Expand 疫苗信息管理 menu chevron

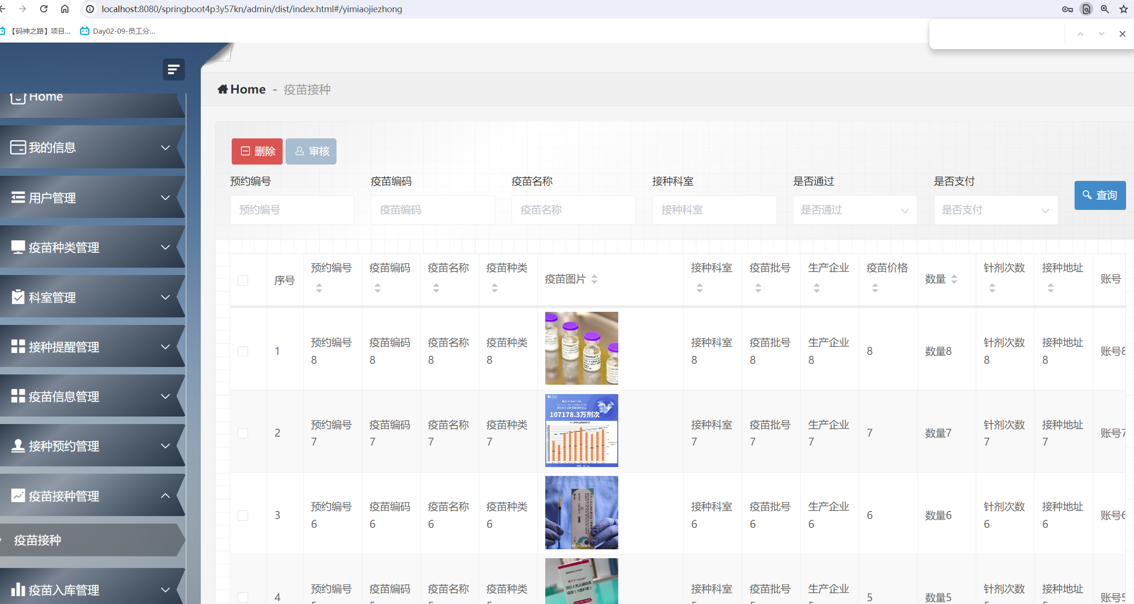click(165, 396)
